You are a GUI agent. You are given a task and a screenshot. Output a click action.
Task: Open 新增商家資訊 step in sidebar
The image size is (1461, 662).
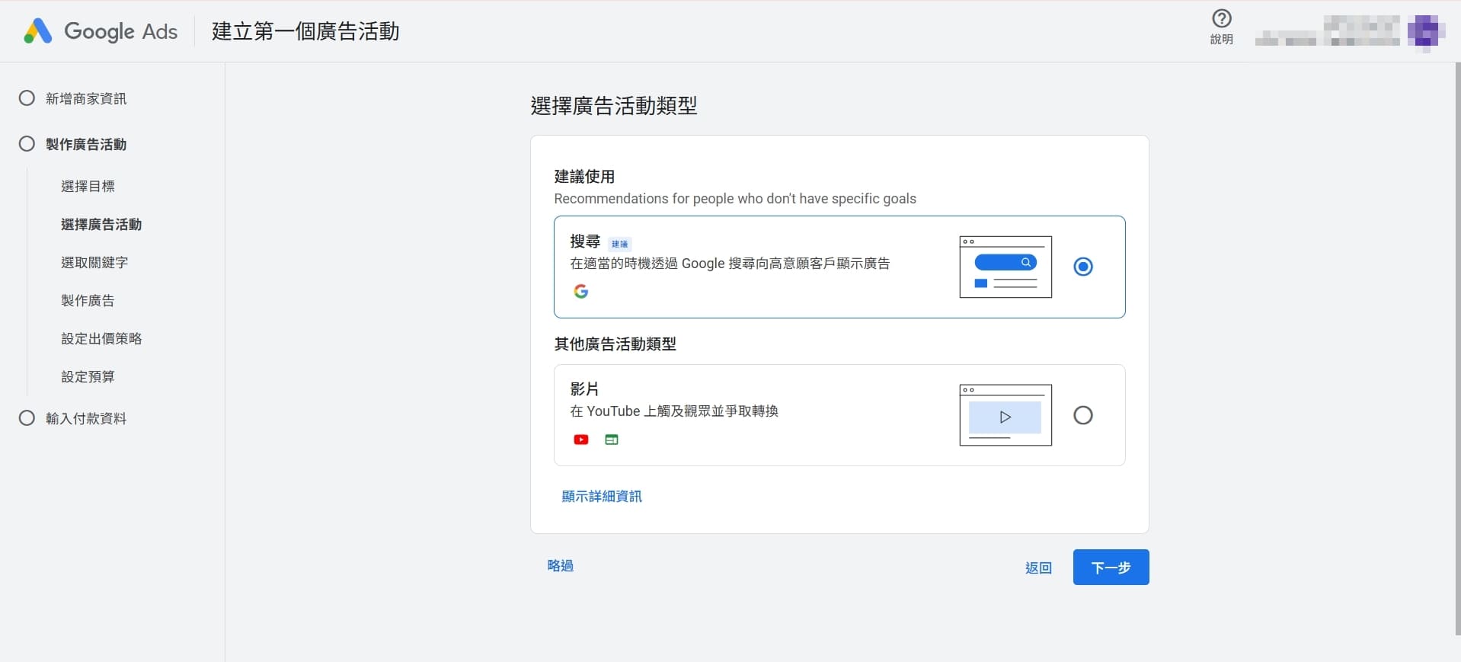coord(86,98)
